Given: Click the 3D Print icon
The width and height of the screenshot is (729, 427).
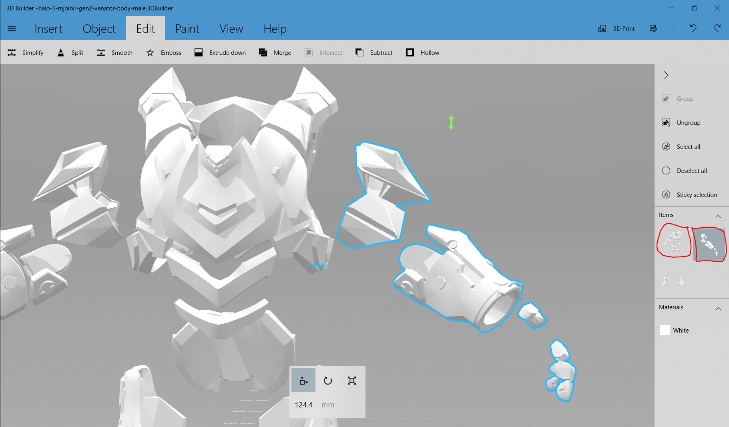Looking at the screenshot, I should click(602, 28).
